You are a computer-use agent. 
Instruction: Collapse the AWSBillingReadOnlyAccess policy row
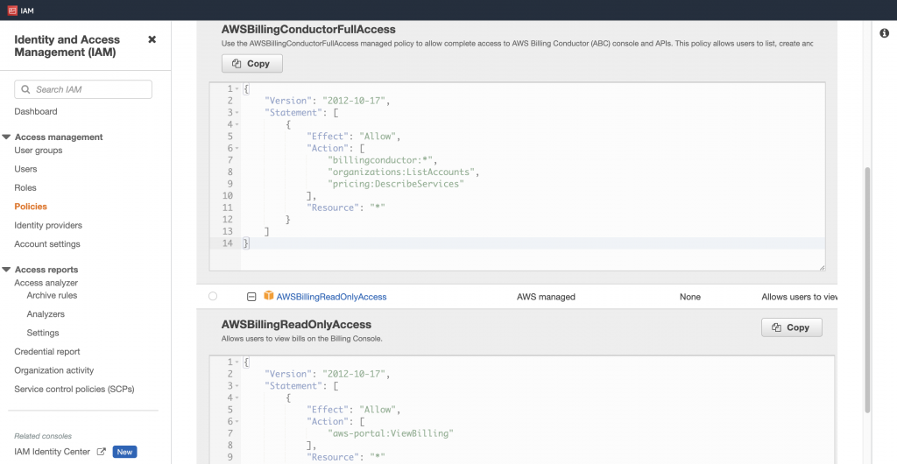[251, 297]
